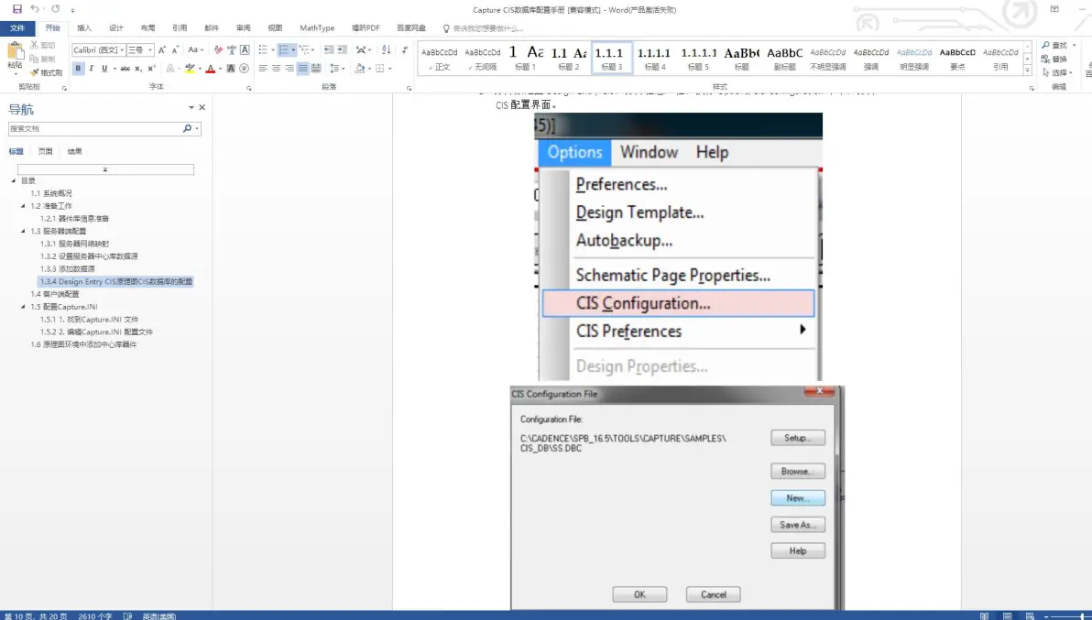
Task: Add a character border to text
Action: (245, 50)
